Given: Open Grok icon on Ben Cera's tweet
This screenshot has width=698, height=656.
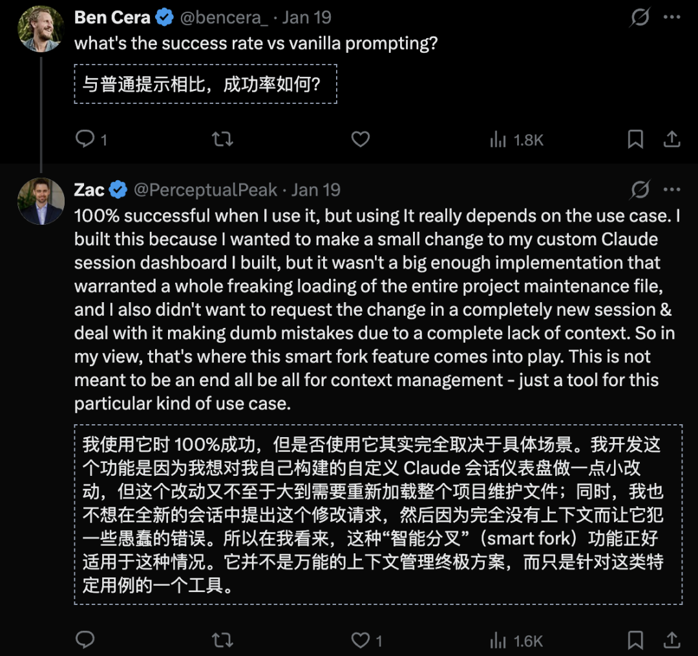Looking at the screenshot, I should tap(640, 17).
